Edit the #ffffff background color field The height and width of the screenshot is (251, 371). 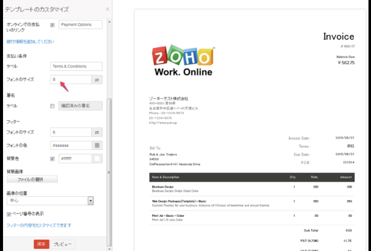click(75, 158)
